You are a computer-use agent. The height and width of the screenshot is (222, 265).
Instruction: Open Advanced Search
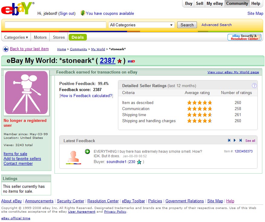click(217, 25)
